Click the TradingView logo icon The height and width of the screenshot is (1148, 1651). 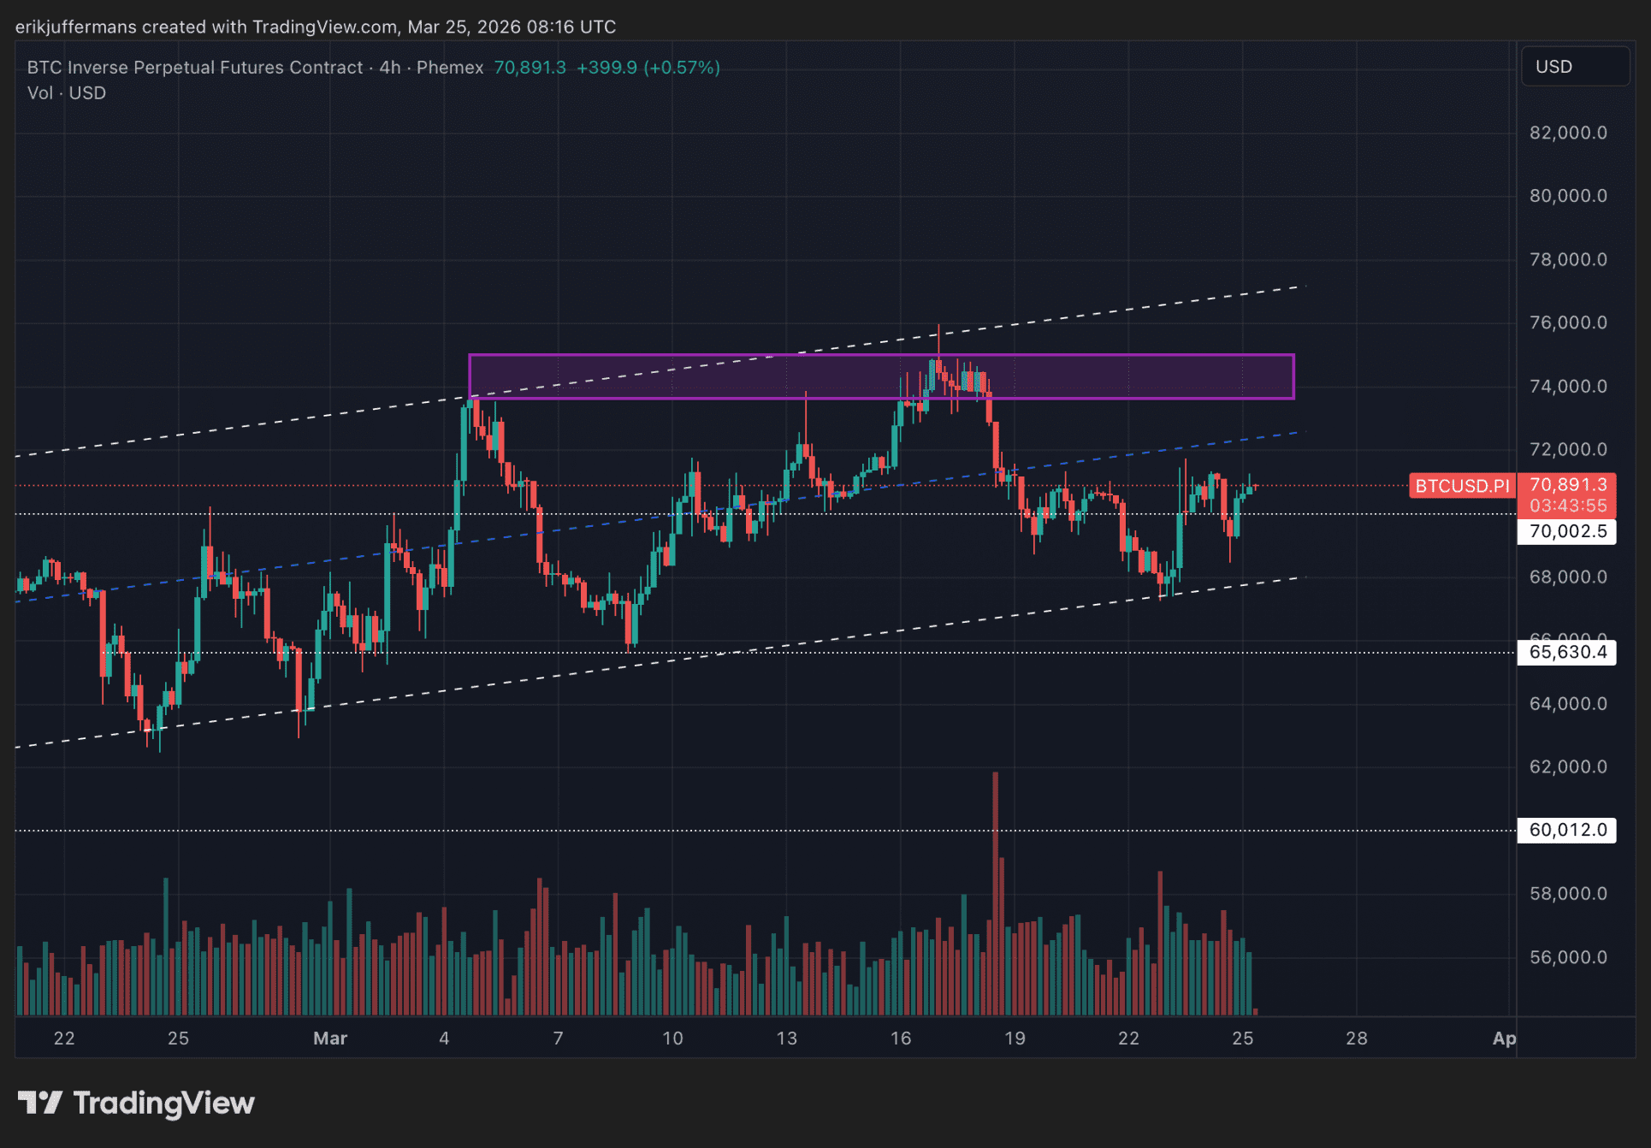coord(39,1103)
